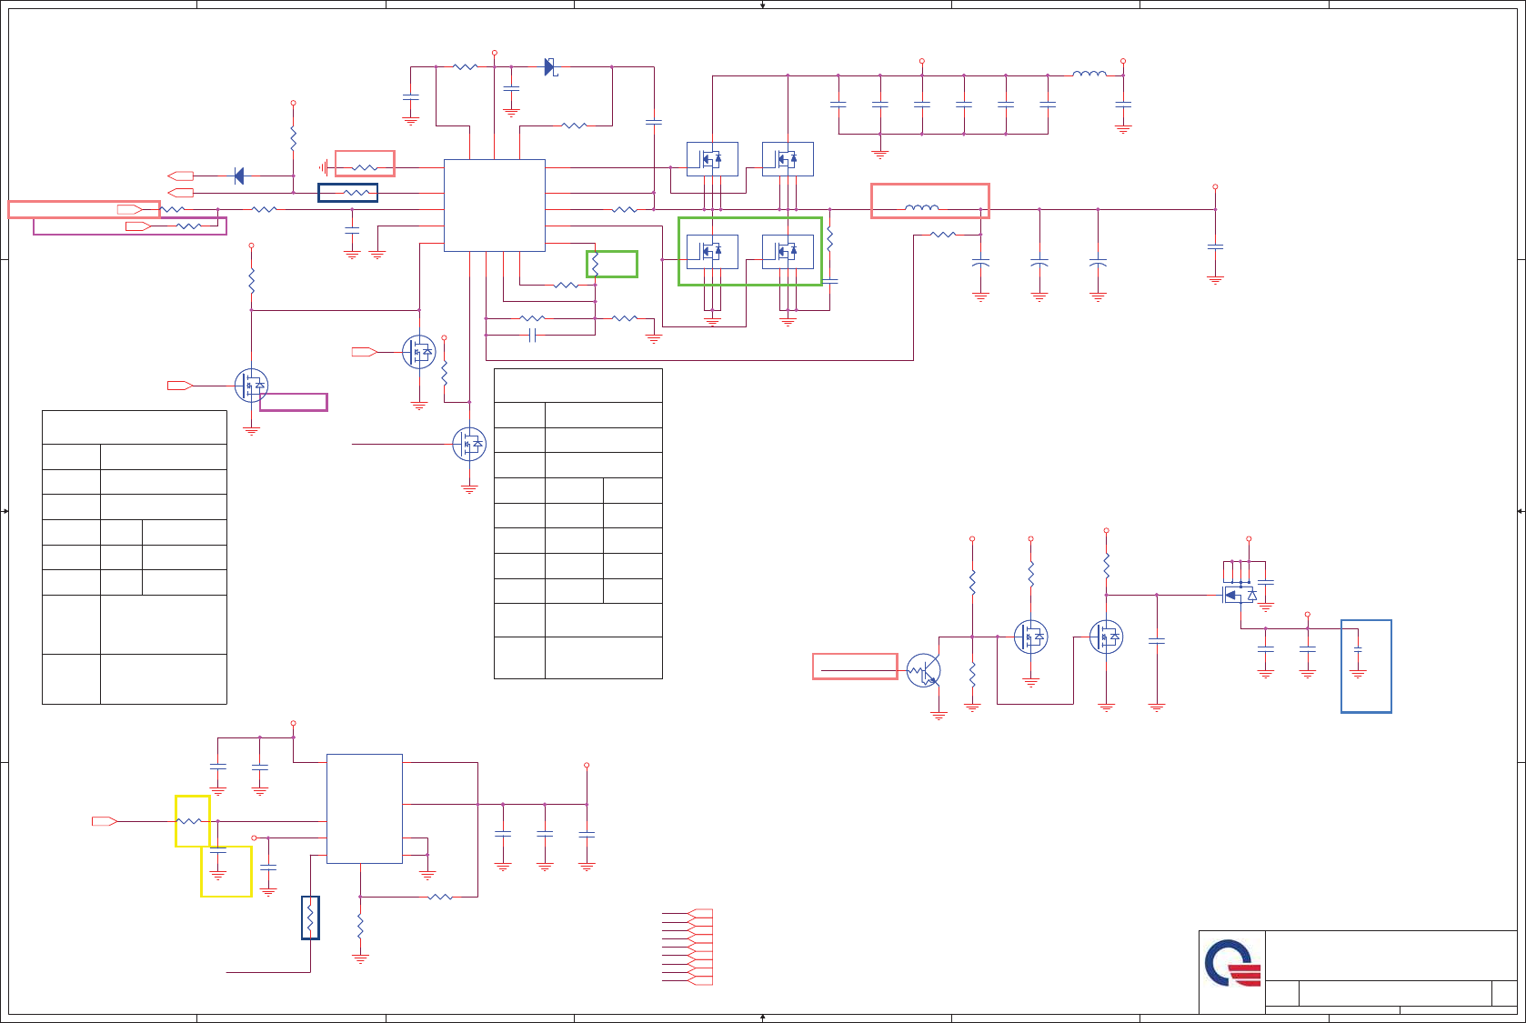Select the left MOSFET inside the large green box
1526x1023 pixels.
712,251
